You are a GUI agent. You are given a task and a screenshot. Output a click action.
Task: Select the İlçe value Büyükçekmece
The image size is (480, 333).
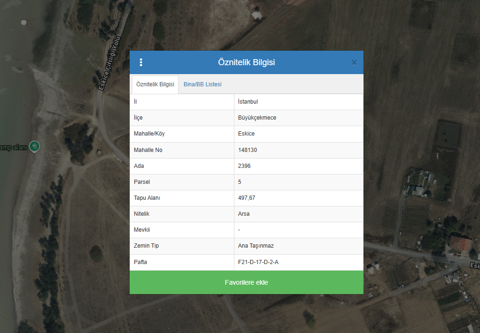point(257,118)
